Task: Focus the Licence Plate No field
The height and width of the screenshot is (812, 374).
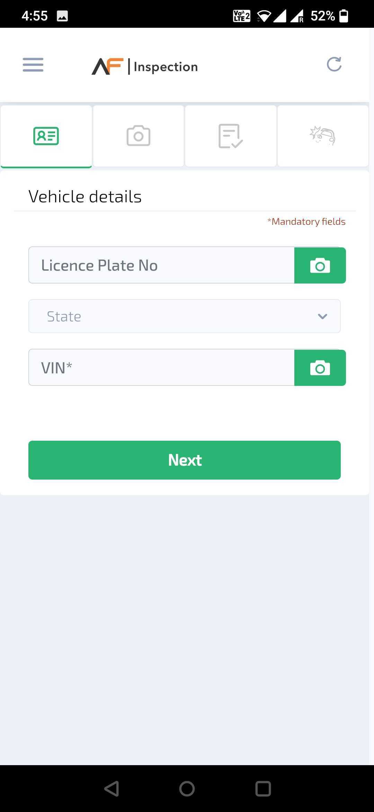Action: (x=161, y=265)
